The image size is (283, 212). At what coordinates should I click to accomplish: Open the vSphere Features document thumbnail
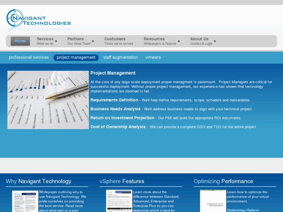pyautogui.click(x=119, y=201)
